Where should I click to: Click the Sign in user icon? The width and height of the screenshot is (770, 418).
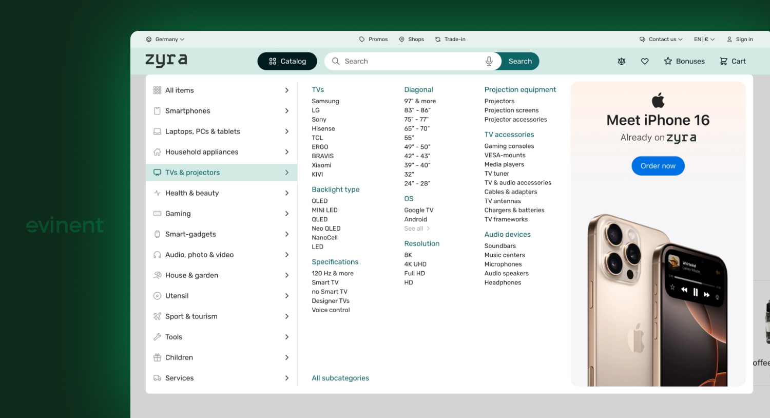pos(729,39)
